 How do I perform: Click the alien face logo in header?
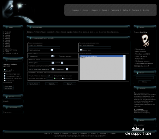click(18, 12)
